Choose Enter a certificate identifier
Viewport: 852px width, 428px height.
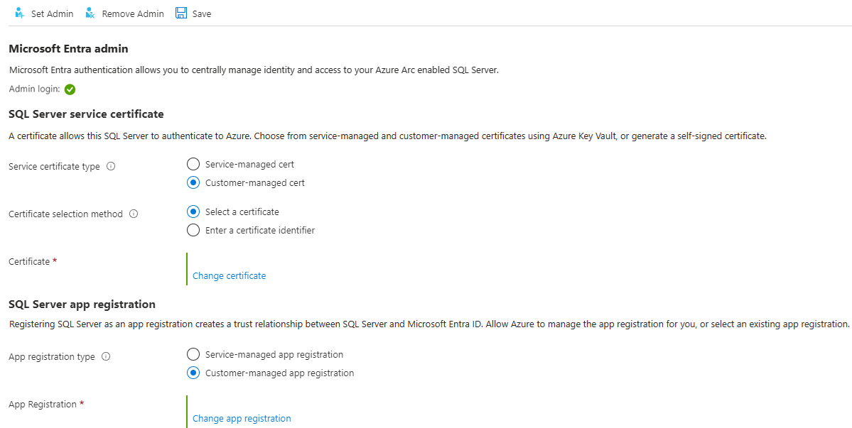tap(193, 230)
